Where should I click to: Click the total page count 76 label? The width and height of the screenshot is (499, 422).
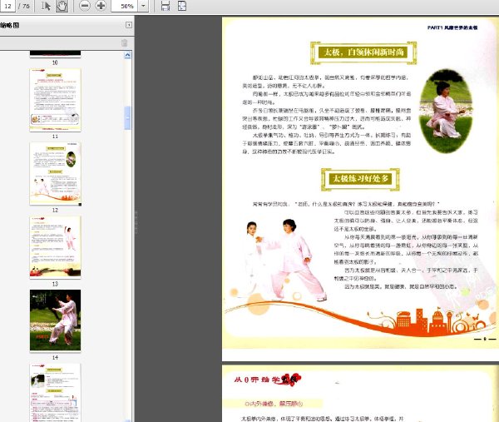click(x=24, y=6)
